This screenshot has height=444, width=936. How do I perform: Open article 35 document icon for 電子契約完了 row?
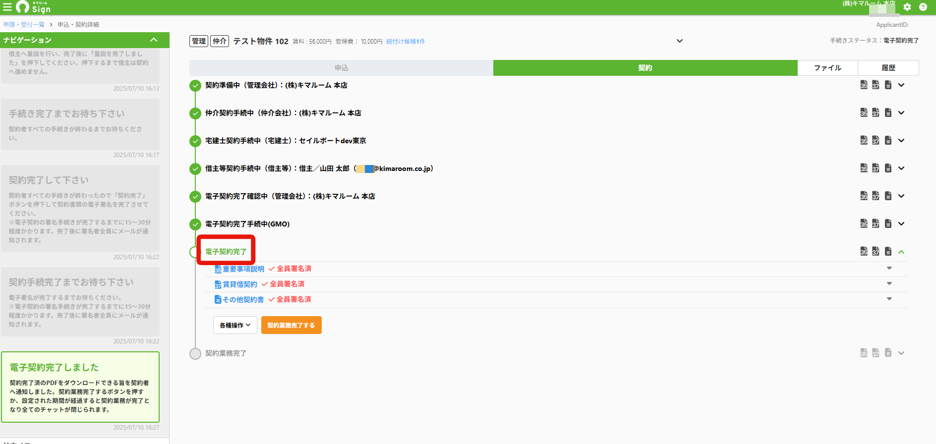[864, 251]
